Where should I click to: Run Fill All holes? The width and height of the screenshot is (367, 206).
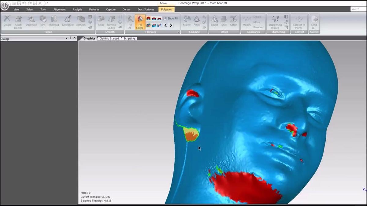click(x=130, y=22)
